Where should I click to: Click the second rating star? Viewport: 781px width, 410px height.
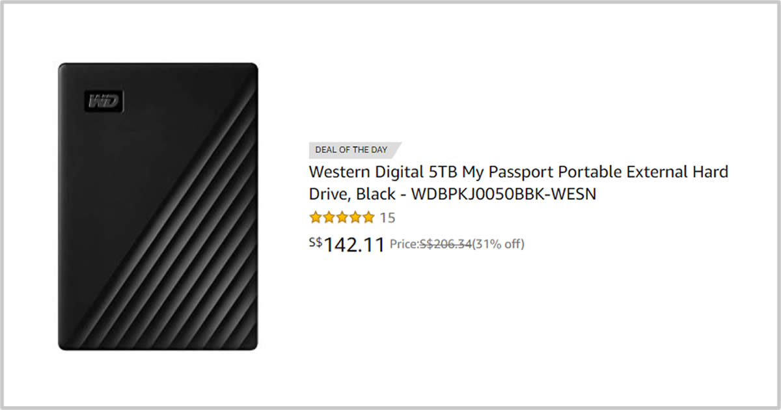pyautogui.click(x=329, y=217)
